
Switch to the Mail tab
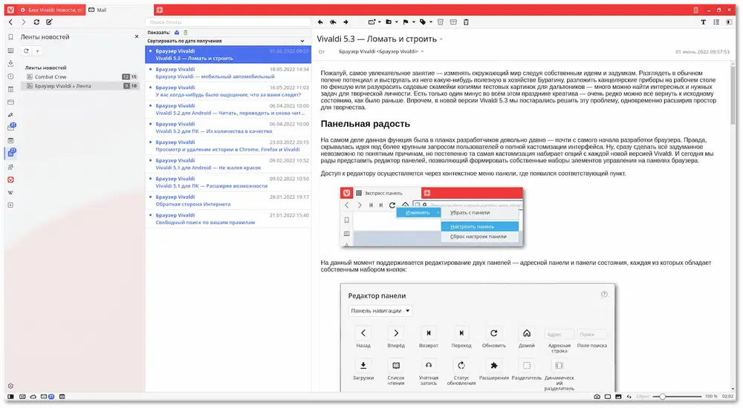(120, 10)
